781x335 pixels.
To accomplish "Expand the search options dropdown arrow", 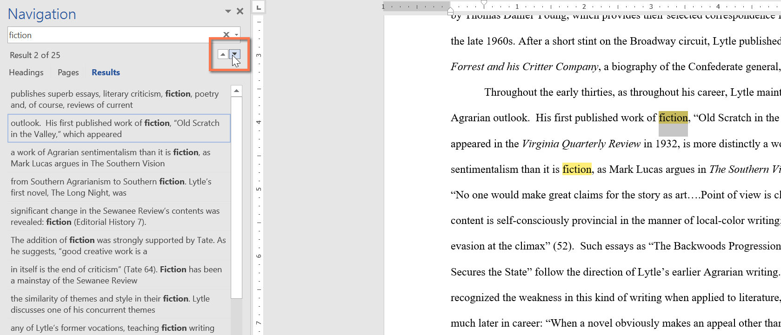I will click(x=236, y=35).
